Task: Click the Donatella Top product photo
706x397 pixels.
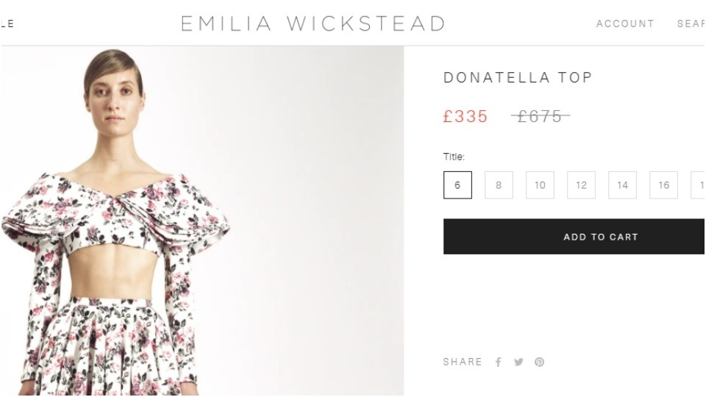Action: click(x=202, y=221)
